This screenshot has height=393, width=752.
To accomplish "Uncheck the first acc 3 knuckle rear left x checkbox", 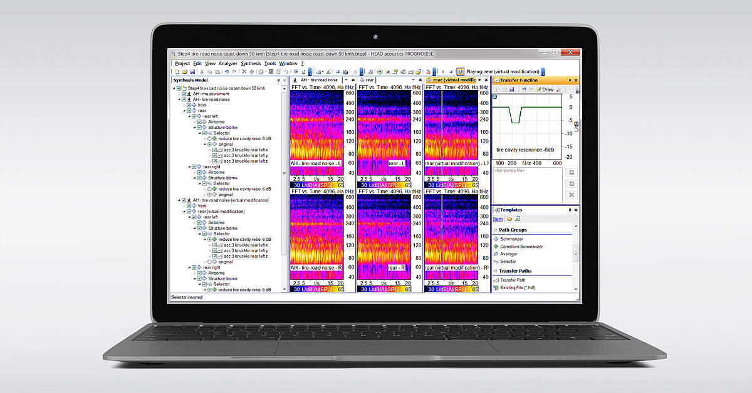I will pyautogui.click(x=214, y=150).
